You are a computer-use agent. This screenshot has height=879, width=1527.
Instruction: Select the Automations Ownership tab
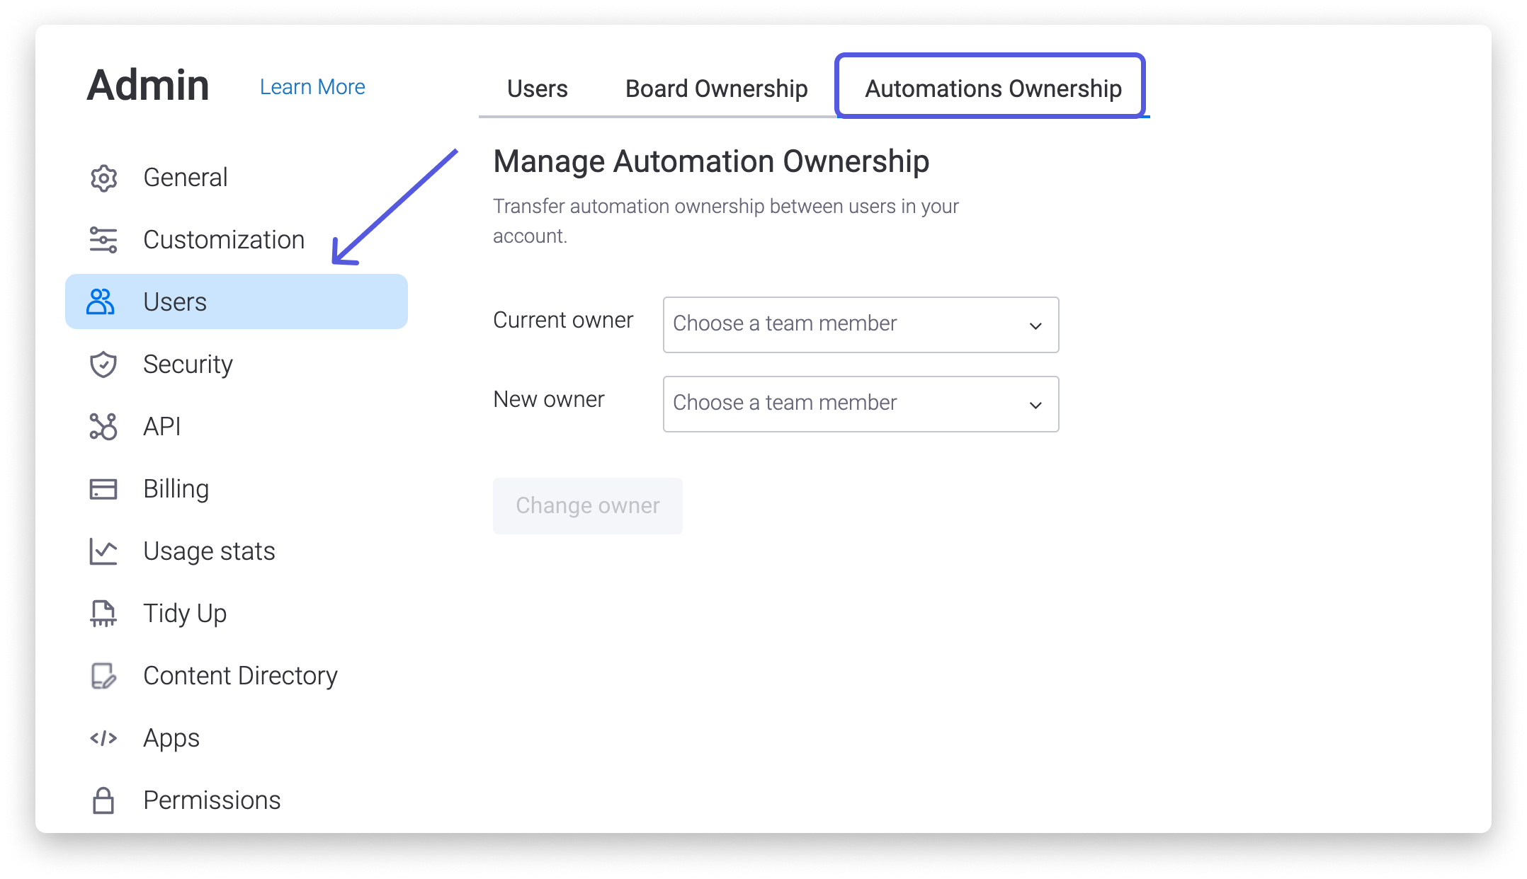point(993,88)
